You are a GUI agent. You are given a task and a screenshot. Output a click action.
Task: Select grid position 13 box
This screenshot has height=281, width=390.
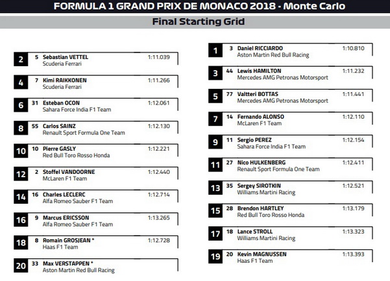click(x=215, y=188)
